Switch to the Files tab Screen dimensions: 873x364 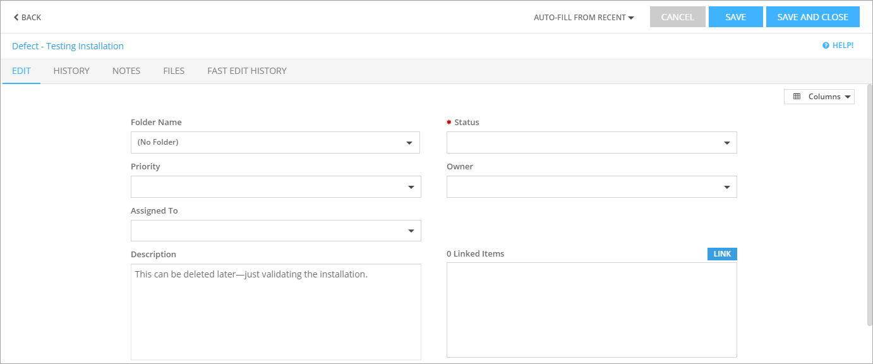pyautogui.click(x=173, y=71)
